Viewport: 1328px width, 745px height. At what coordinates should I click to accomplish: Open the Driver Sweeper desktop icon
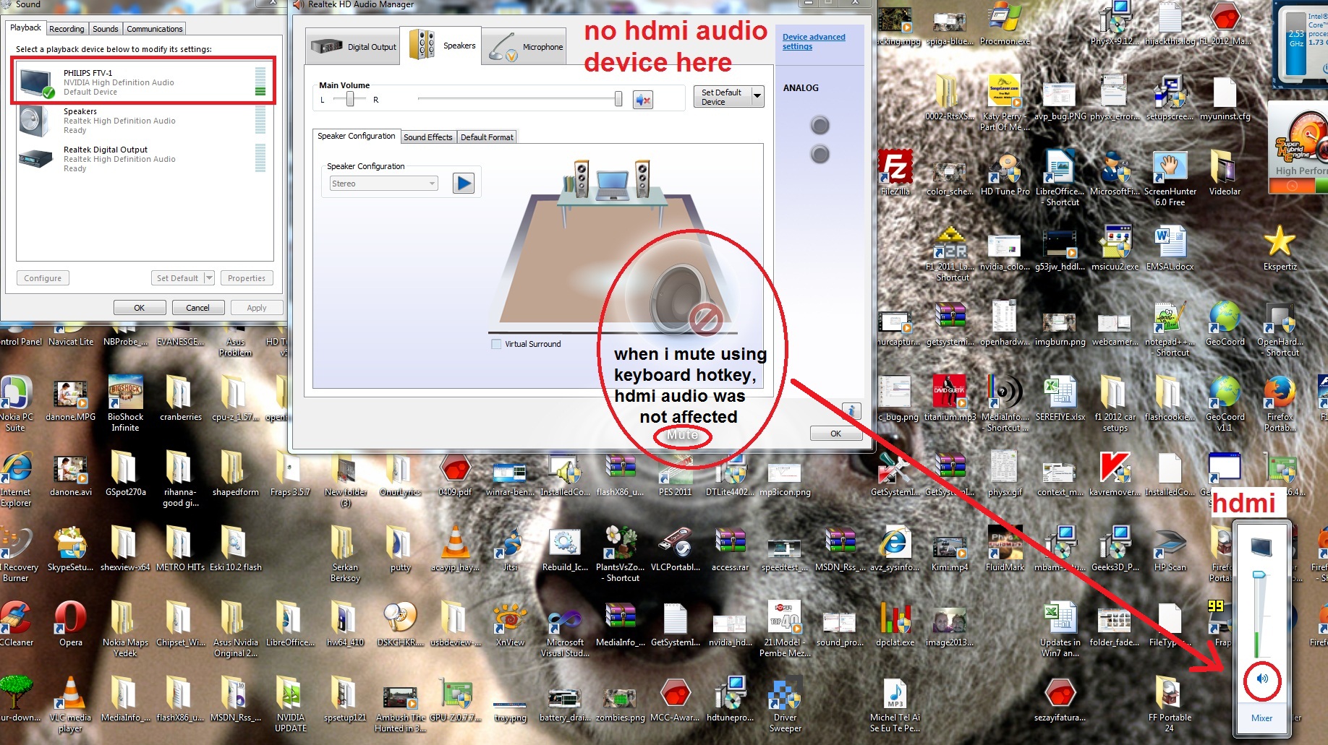[785, 705]
